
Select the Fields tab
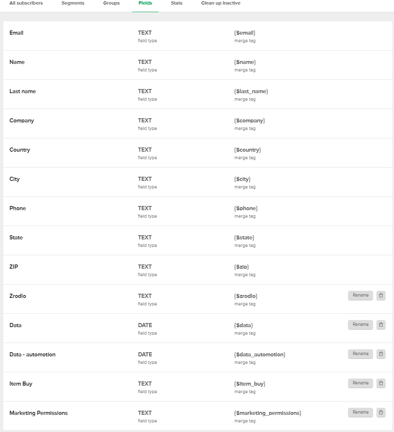(x=145, y=3)
